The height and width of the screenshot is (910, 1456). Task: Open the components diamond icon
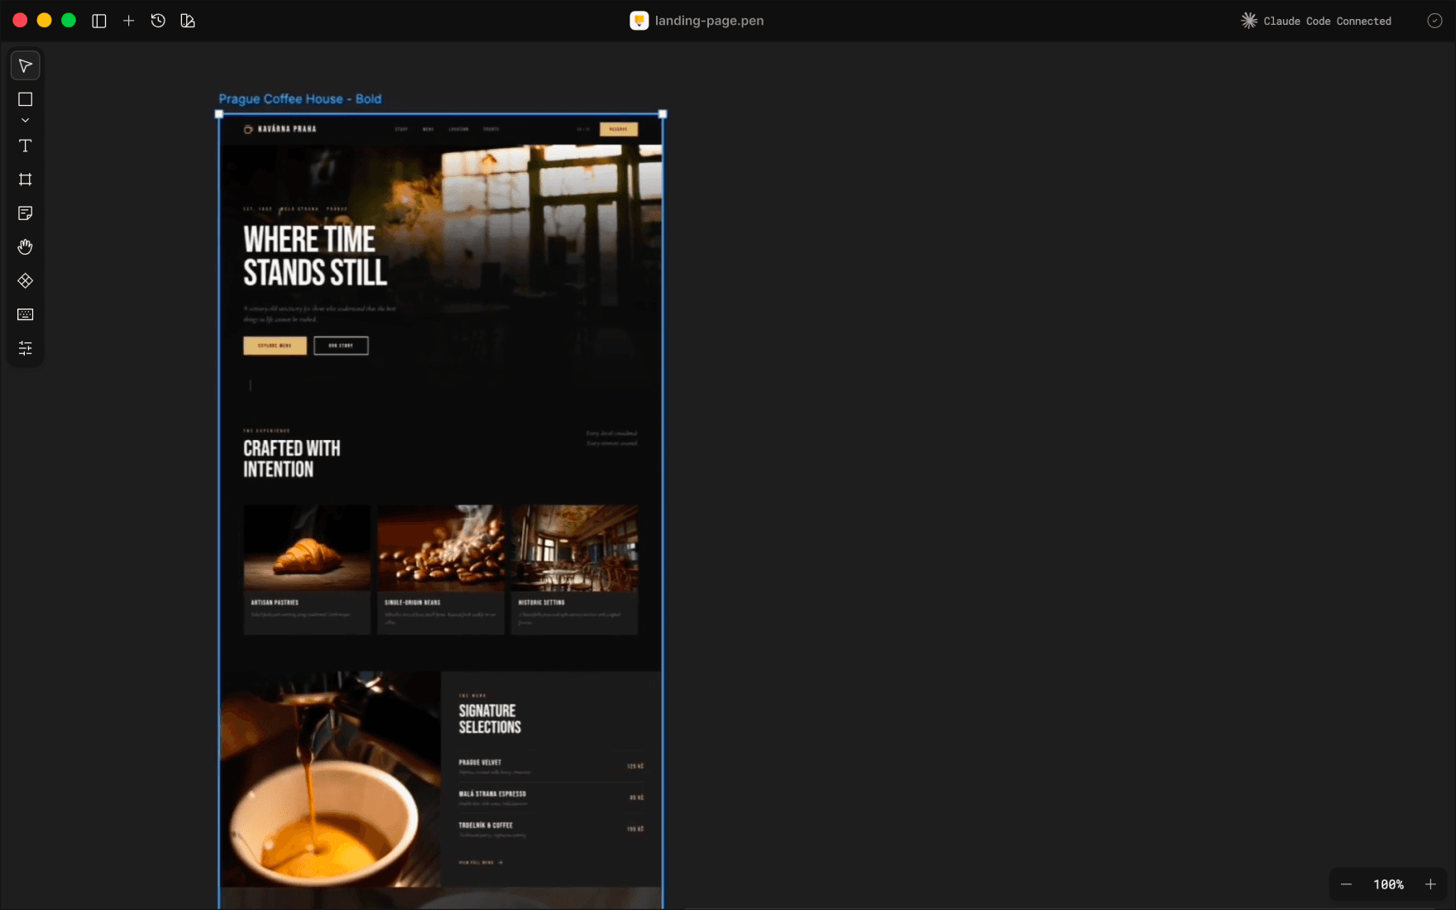(x=25, y=281)
